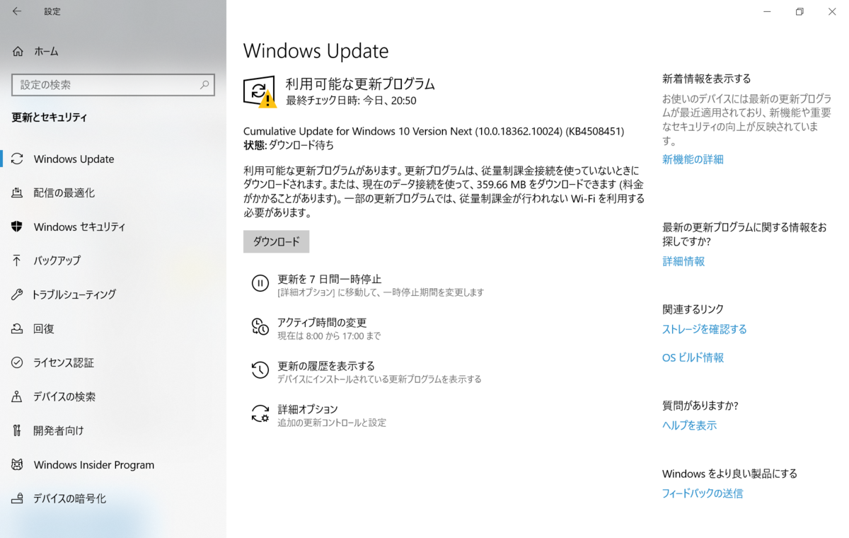The image size is (849, 538).
Task: Click the Windows Update sync icon in sidebar
Action: coord(18,159)
